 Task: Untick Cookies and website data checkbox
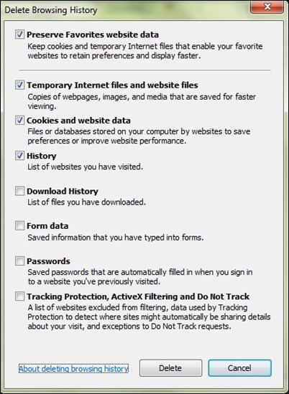coord(19,121)
